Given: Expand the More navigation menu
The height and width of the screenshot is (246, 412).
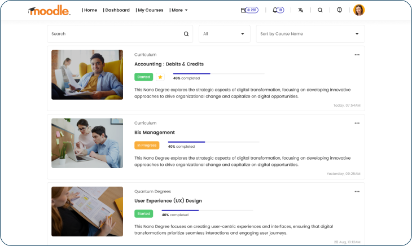Looking at the screenshot, I should point(179,10).
